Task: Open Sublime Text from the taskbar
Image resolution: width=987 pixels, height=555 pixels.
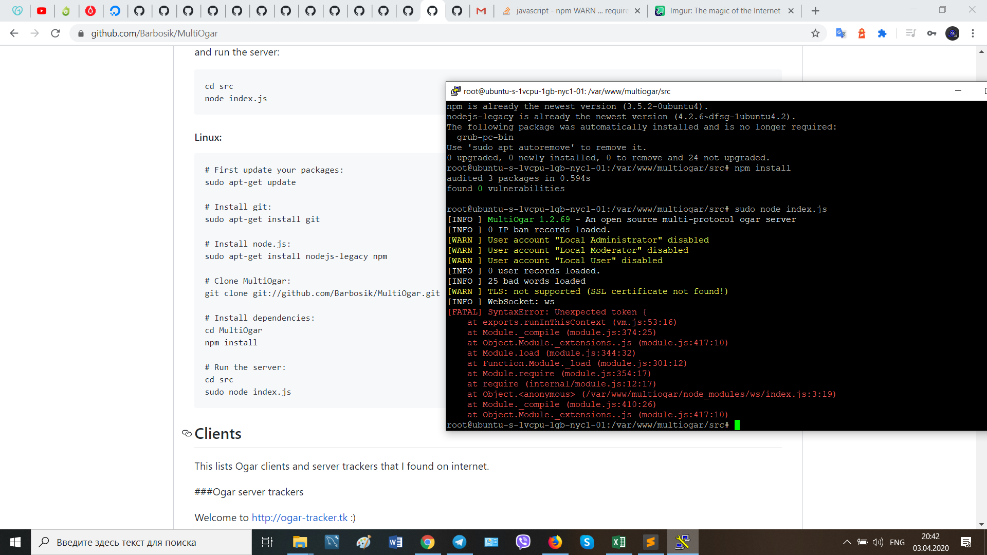Action: pos(650,542)
